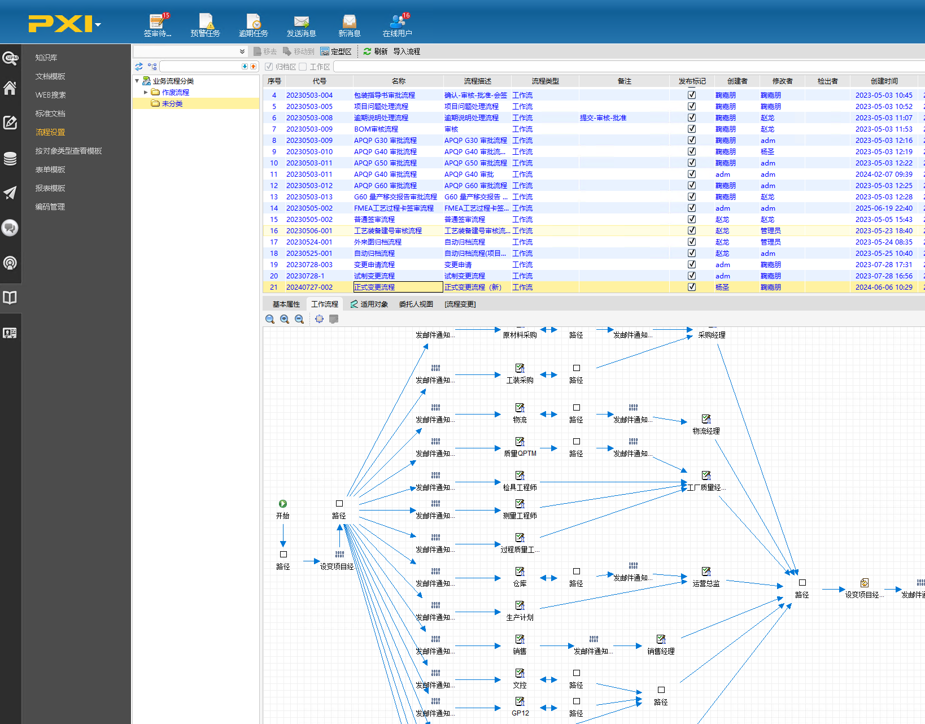Image resolution: width=925 pixels, height=724 pixels.
Task: Switch to the 基本属性 tab
Action: [286, 304]
